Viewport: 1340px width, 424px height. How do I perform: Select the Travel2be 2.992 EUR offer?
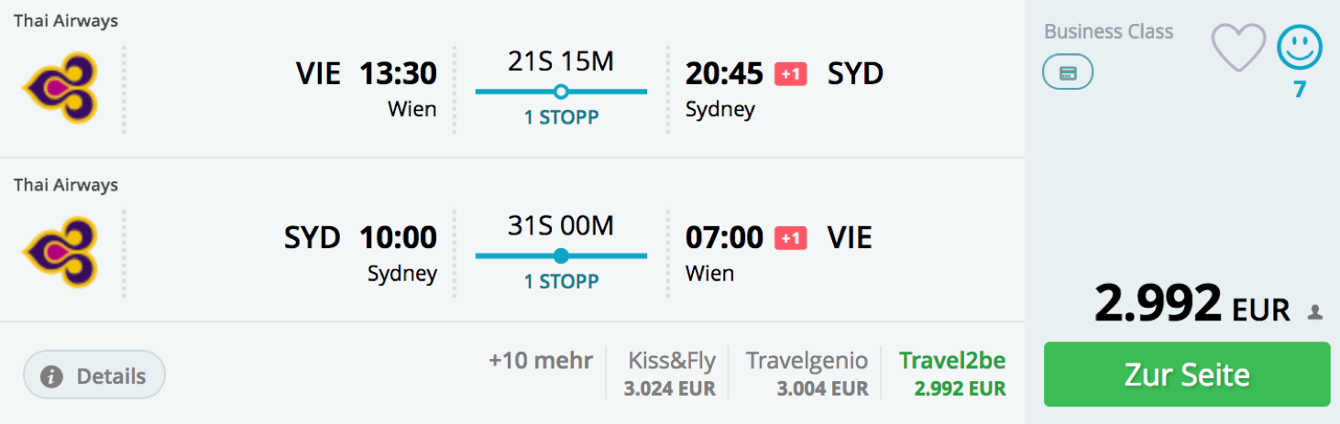tap(951, 374)
